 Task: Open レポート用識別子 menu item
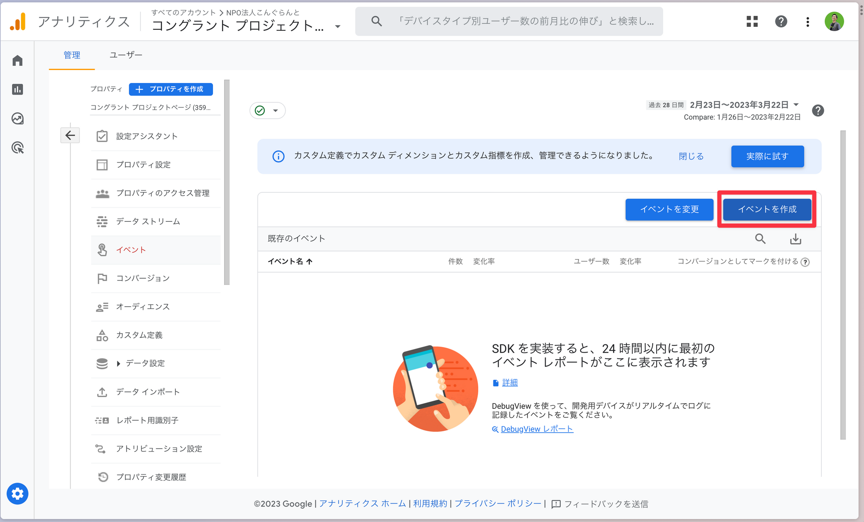pos(156,420)
